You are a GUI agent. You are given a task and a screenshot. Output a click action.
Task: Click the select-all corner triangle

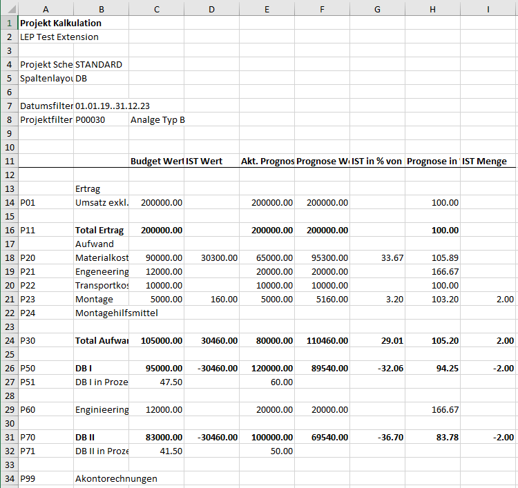[9, 8]
